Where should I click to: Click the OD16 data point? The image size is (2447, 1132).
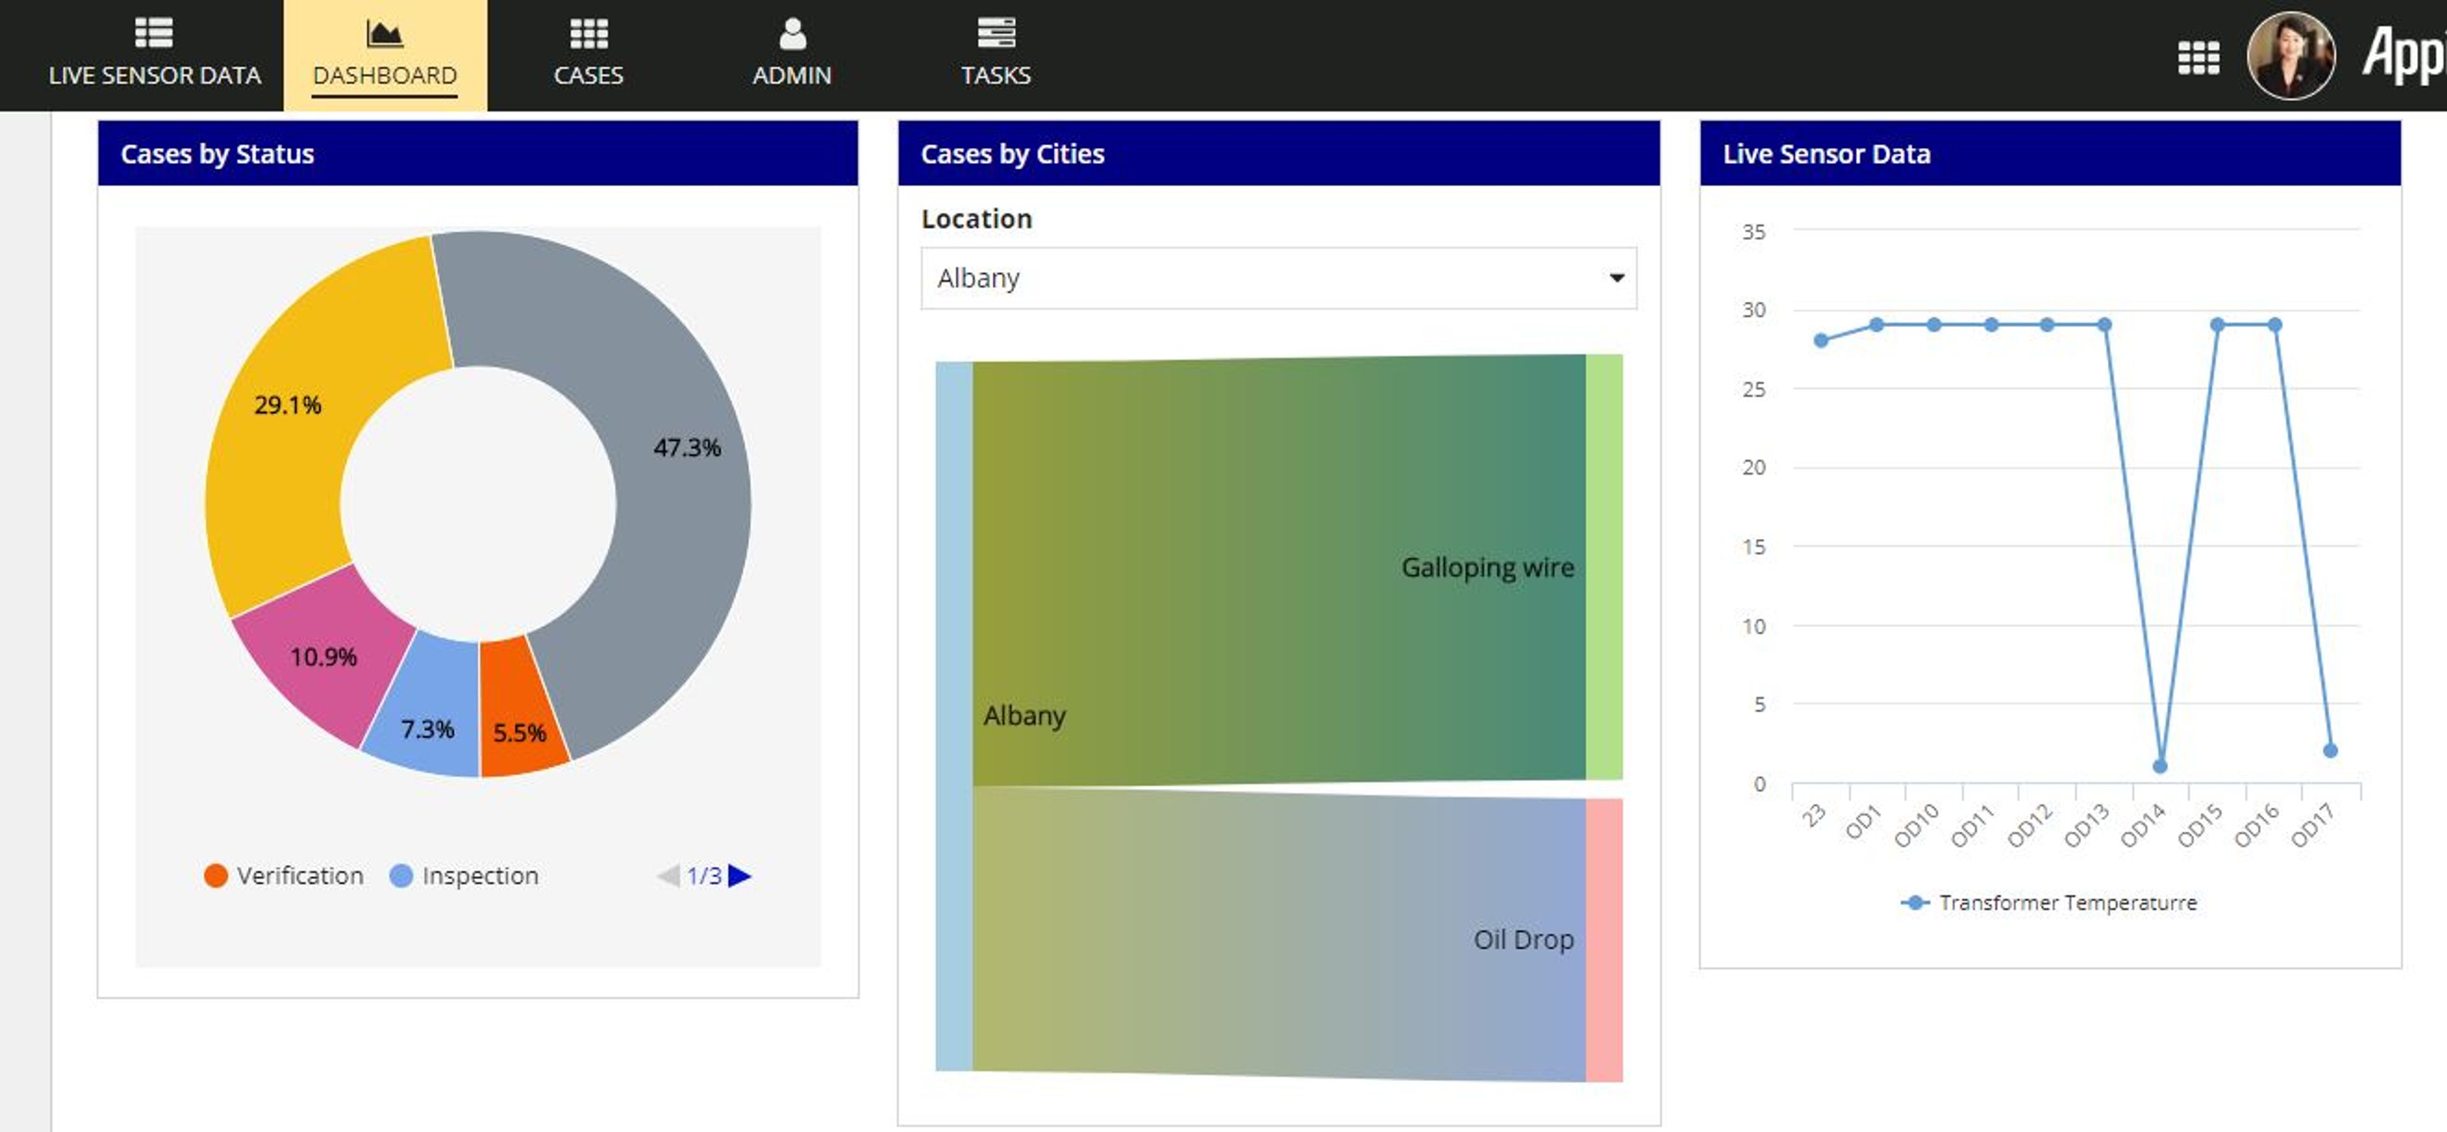point(2275,325)
